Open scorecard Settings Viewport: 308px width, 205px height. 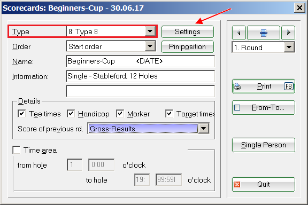[x=187, y=31]
